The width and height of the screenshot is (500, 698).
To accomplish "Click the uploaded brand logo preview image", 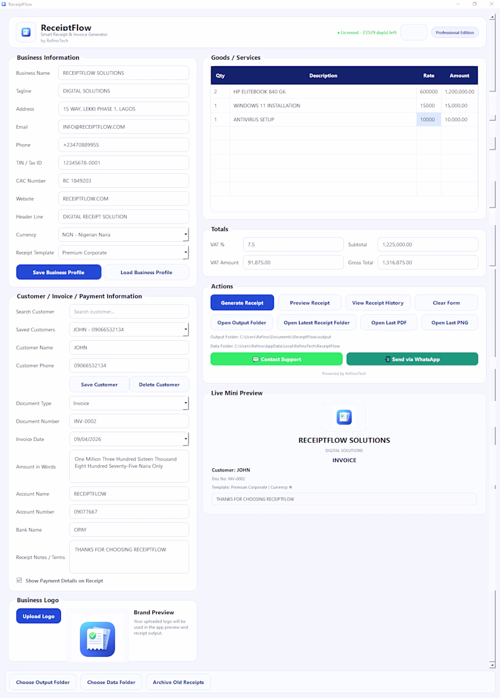I will tap(98, 639).
